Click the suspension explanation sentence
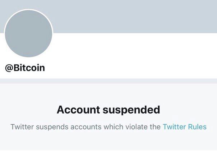This screenshot has height=161, width=217. click(x=86, y=127)
